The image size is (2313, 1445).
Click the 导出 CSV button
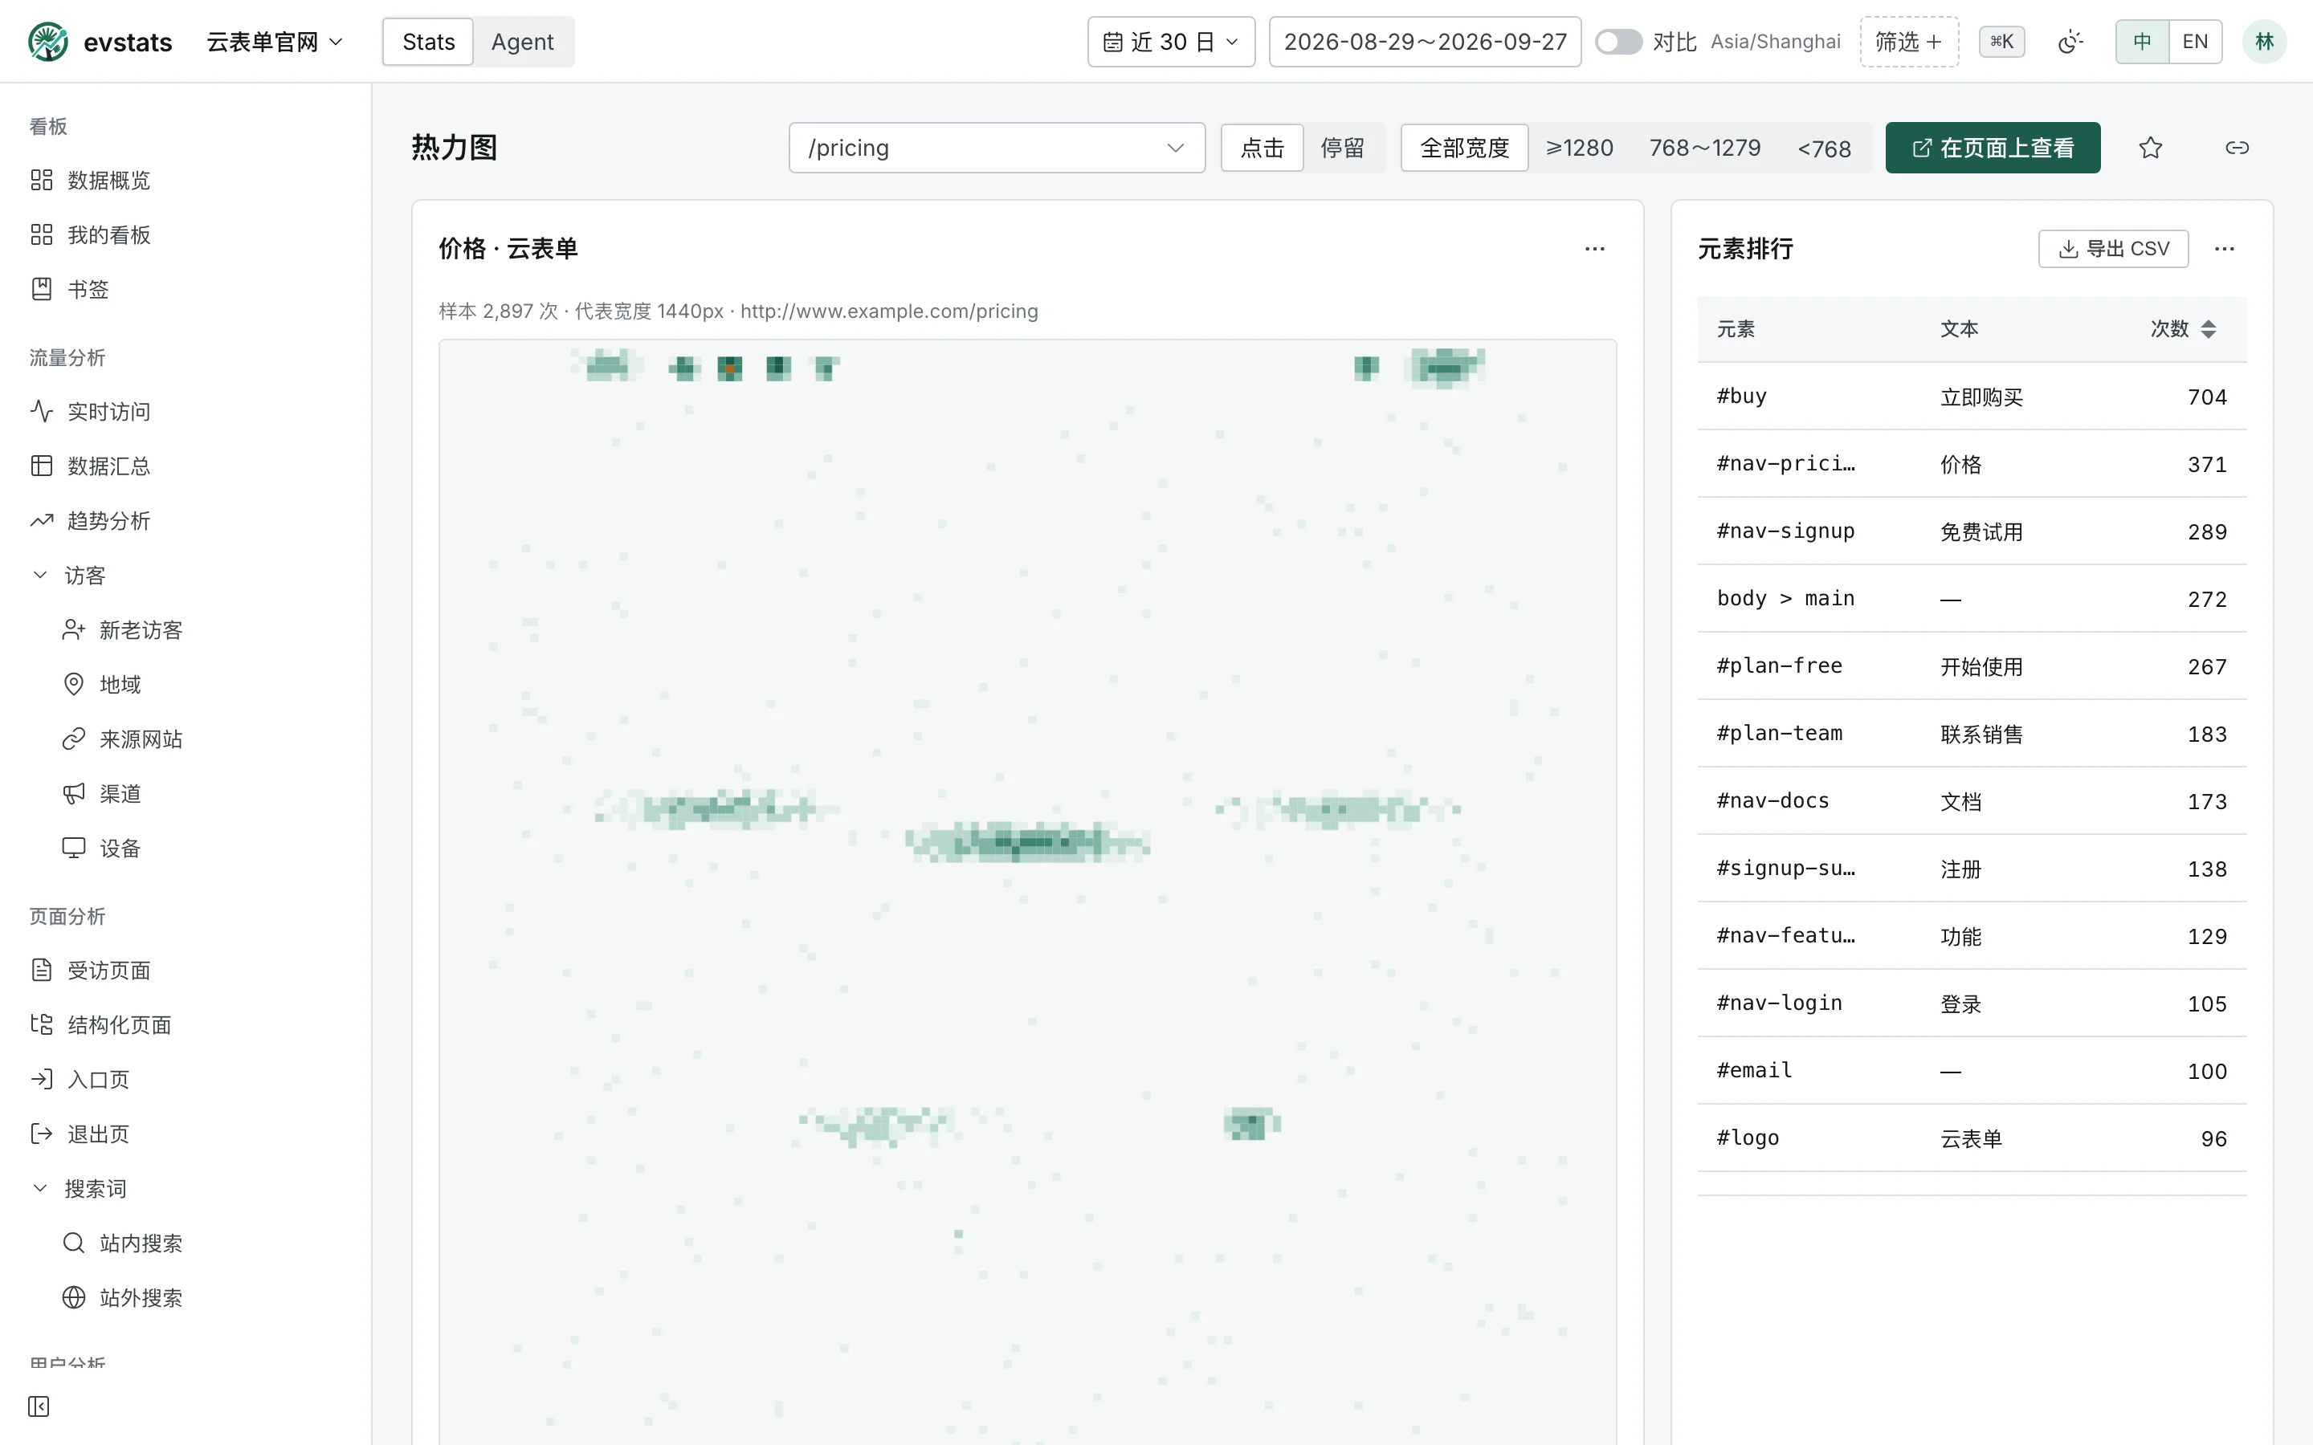tap(2113, 250)
